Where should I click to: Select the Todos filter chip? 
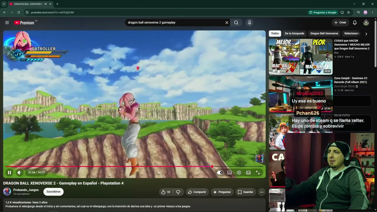[275, 34]
